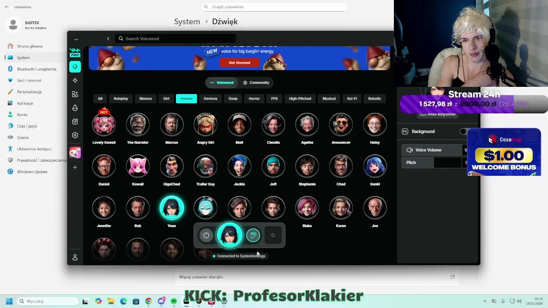Screen dimensions: 548x308
Task: Open Microsoft Edge from the taskbar
Action: coord(123,301)
